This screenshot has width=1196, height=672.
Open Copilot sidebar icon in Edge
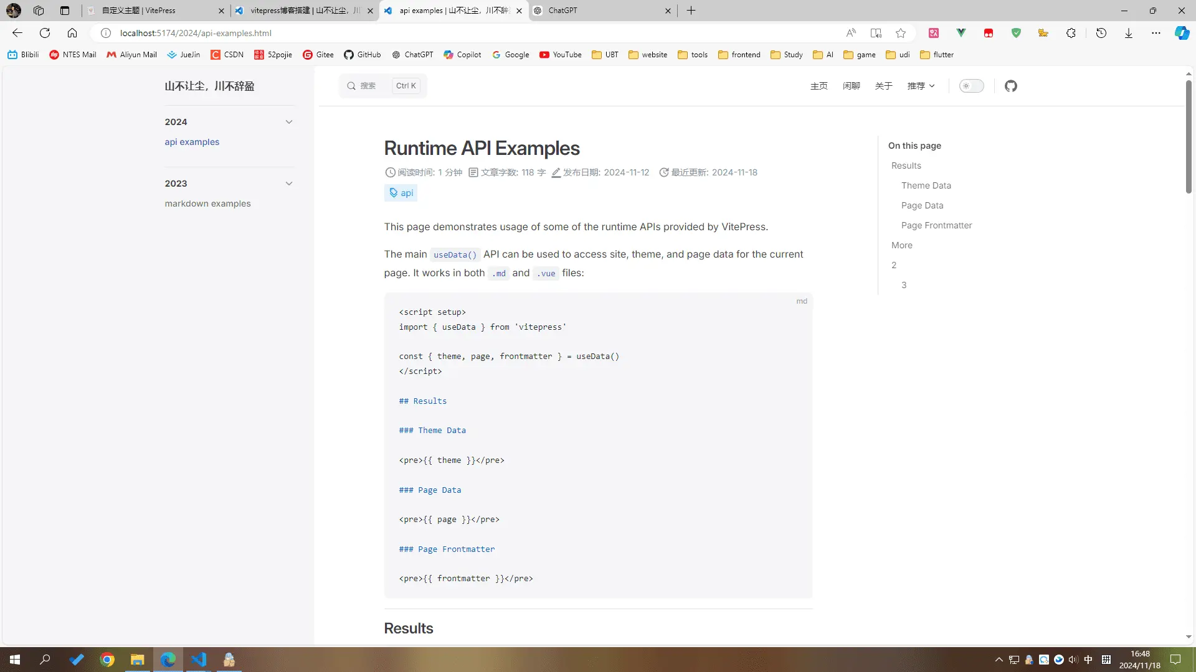[x=1182, y=33]
